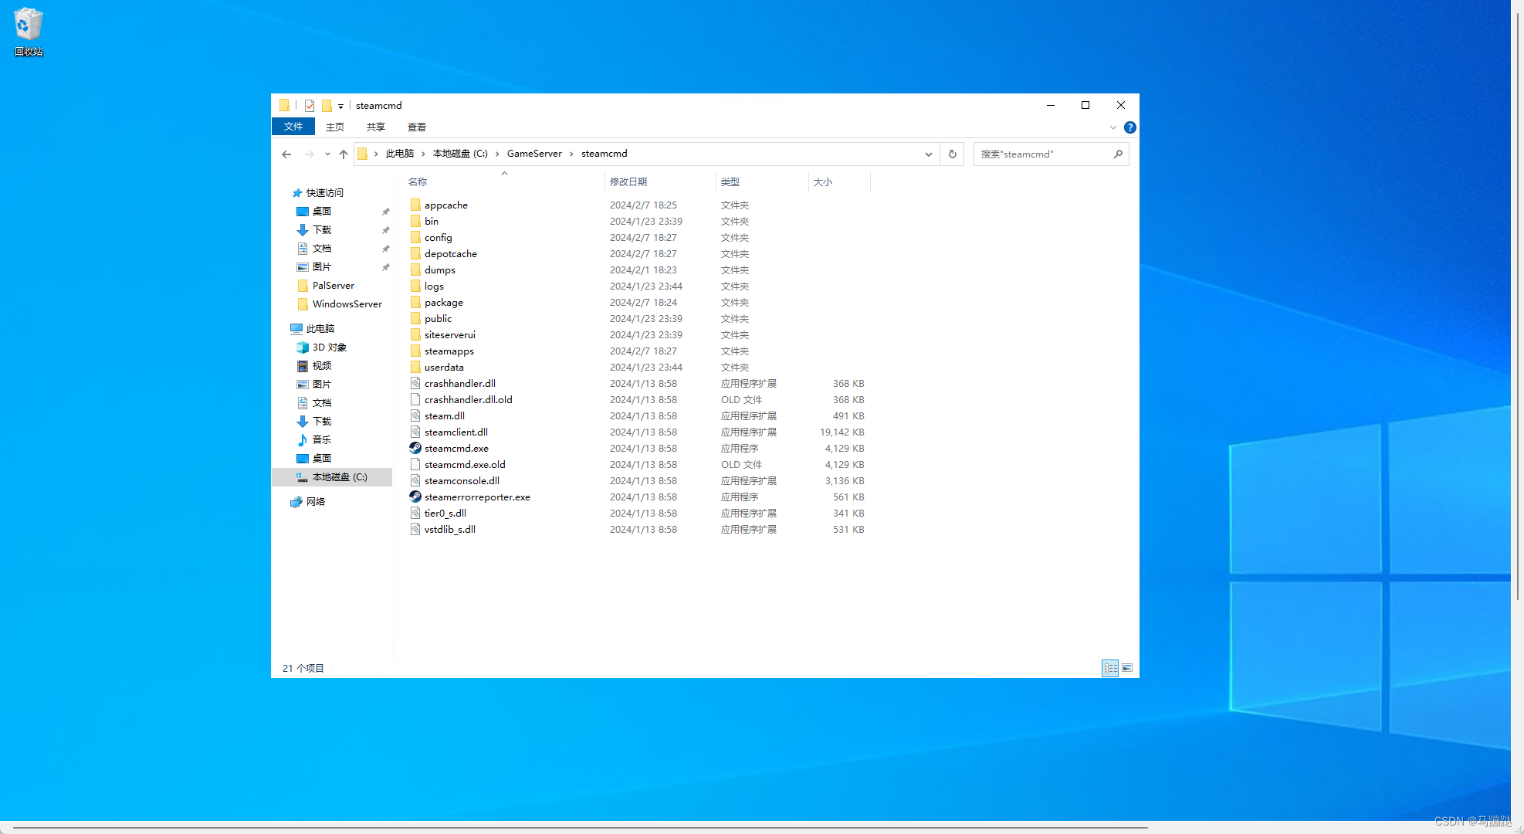Viewport: 1524px width, 834px height.
Task: Click 此电脑 in the address breadcrumb
Action: [400, 154]
